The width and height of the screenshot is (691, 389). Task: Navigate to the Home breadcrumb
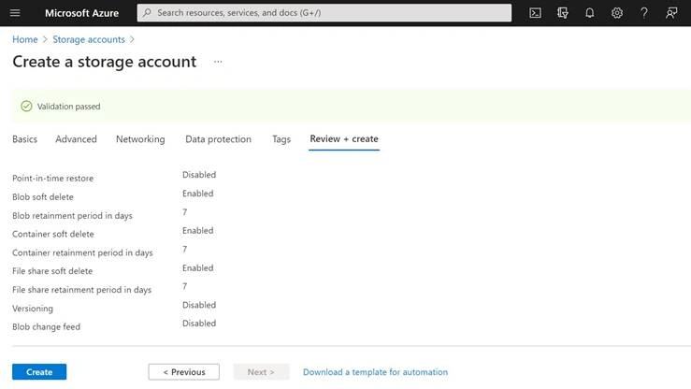pyautogui.click(x=25, y=39)
